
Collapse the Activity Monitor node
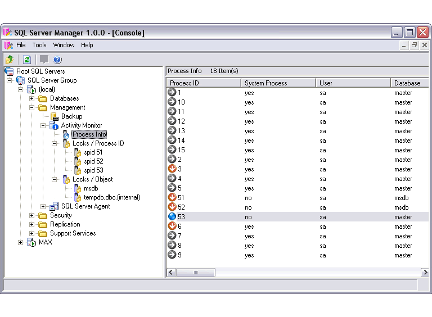pyautogui.click(x=43, y=126)
